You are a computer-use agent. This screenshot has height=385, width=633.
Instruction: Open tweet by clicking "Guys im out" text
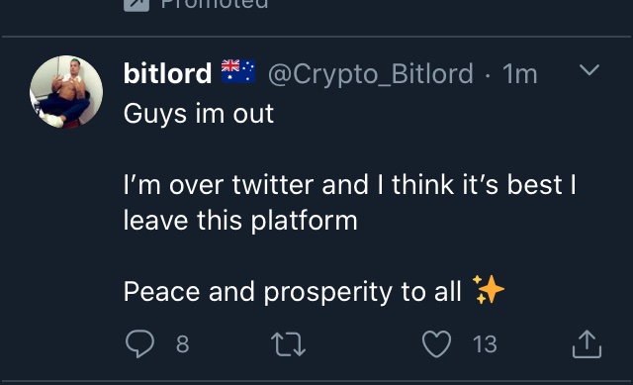point(199,114)
